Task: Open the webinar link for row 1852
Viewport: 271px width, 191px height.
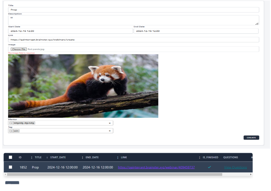Action: tap(156, 167)
